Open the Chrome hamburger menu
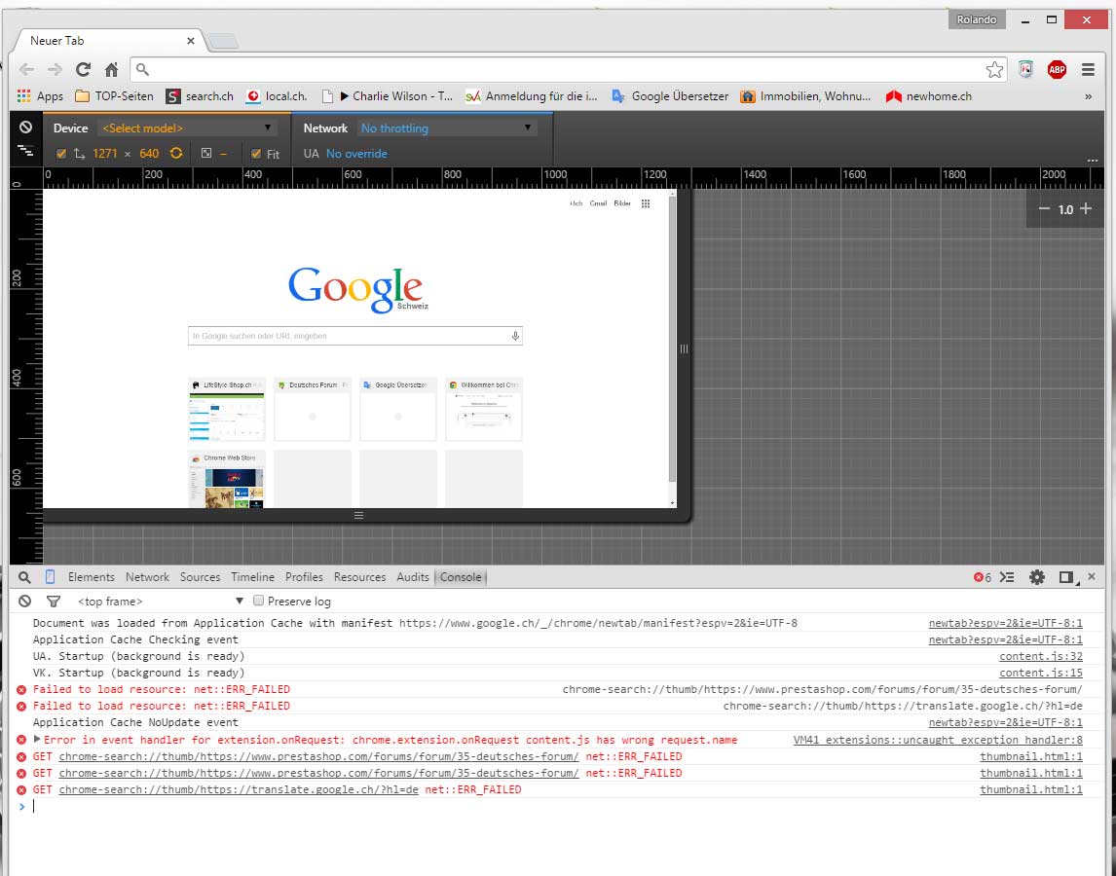Screen dimensions: 1116x876 point(1088,69)
